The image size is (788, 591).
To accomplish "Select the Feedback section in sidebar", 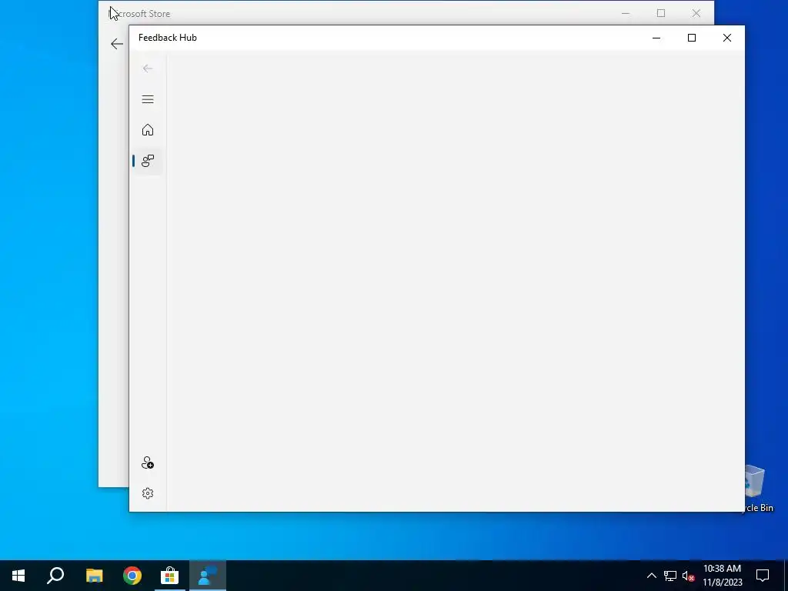I will (148, 161).
